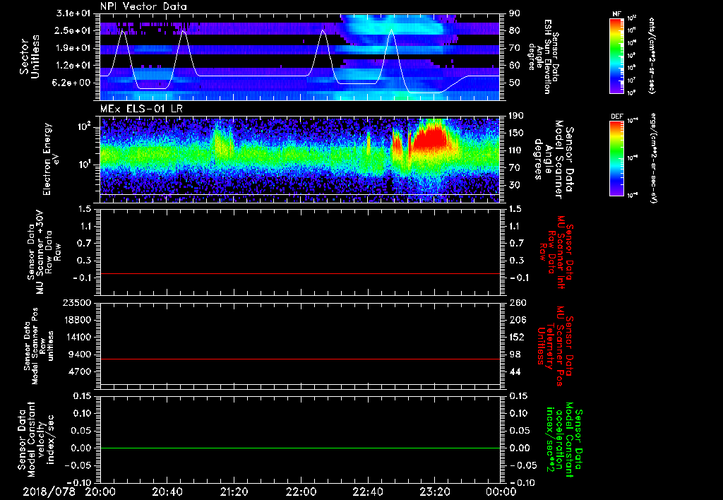Click the 14100 scanner position tick

77,337
